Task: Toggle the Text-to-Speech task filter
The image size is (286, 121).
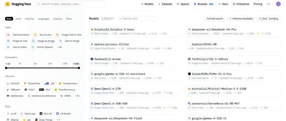Action: 42,47
